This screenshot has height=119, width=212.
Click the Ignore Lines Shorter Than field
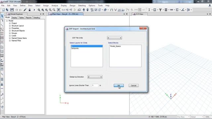[x=95, y=85]
